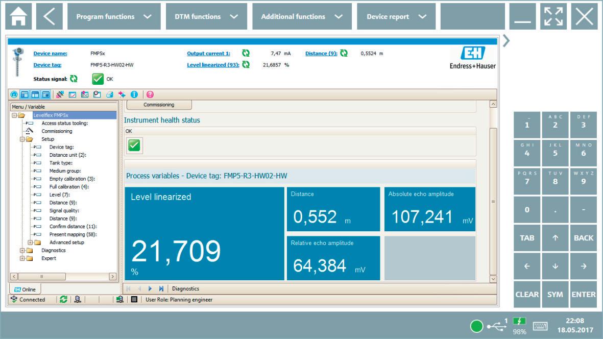Open the DTM functions dropdown

(x=206, y=16)
